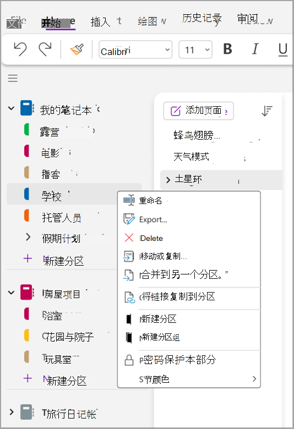Expand the 土星环 page subpages
Viewport: 294px width, 429px height.
click(x=168, y=180)
